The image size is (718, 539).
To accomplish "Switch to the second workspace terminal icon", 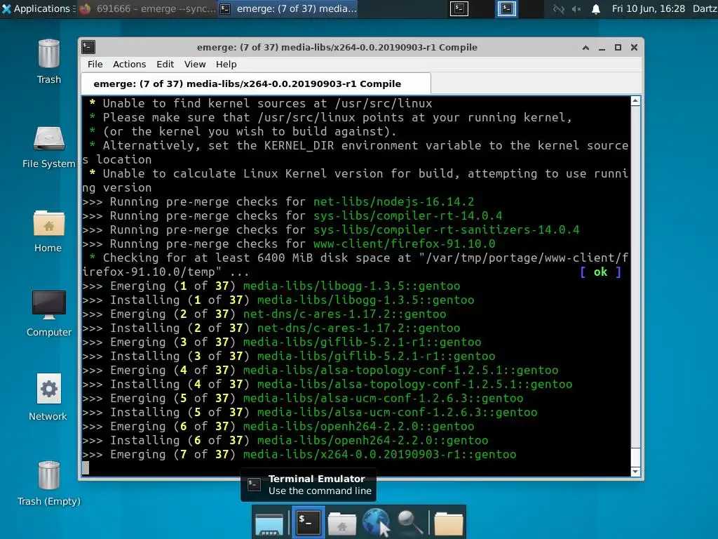I will tap(506, 8).
